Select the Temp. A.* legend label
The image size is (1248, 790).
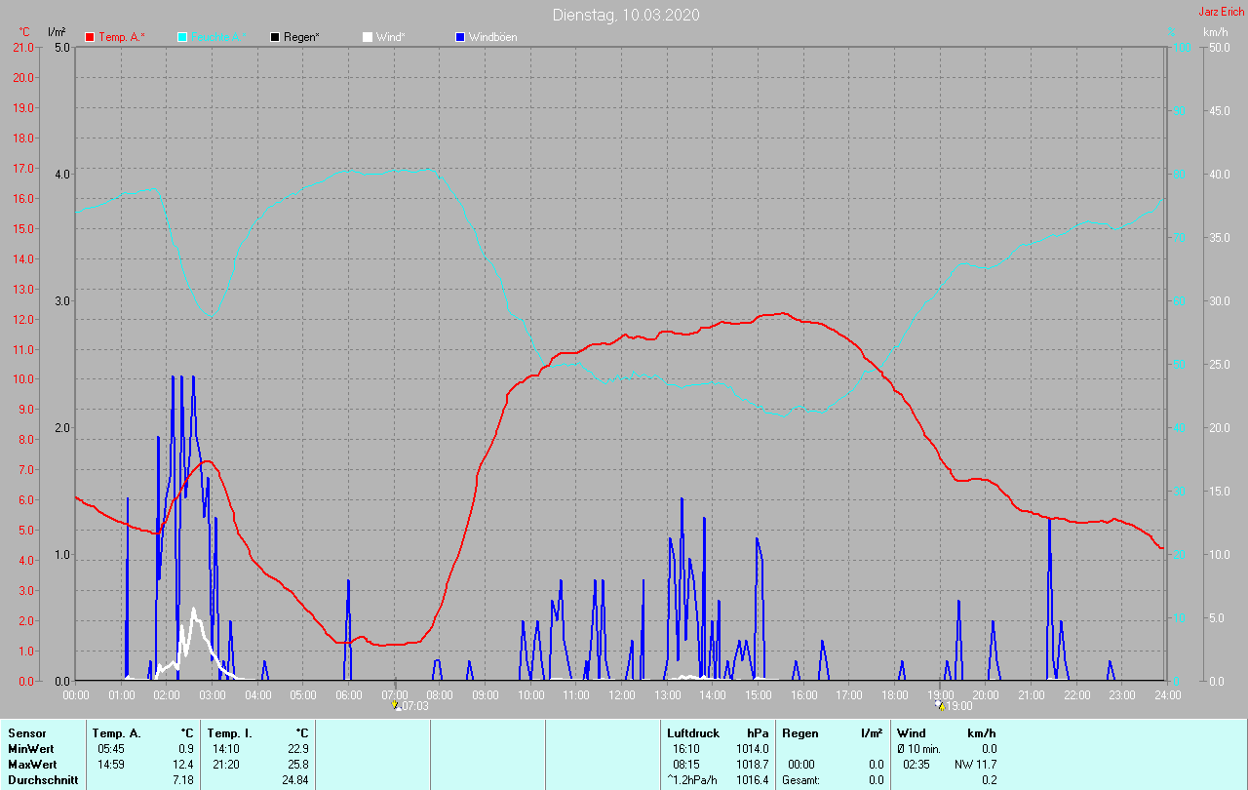(x=121, y=37)
